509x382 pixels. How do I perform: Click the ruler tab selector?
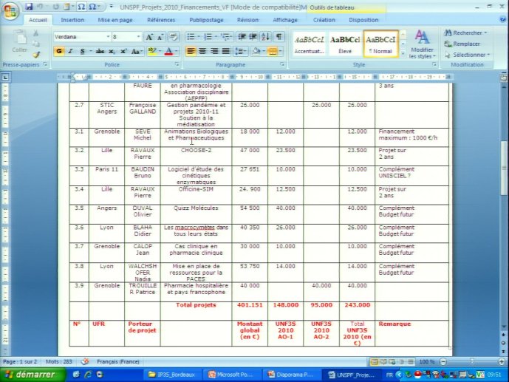5,77
